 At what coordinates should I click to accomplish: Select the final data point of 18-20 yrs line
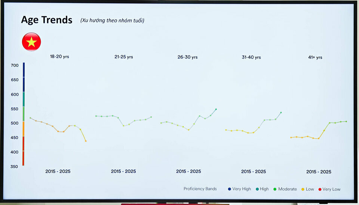(x=86, y=141)
